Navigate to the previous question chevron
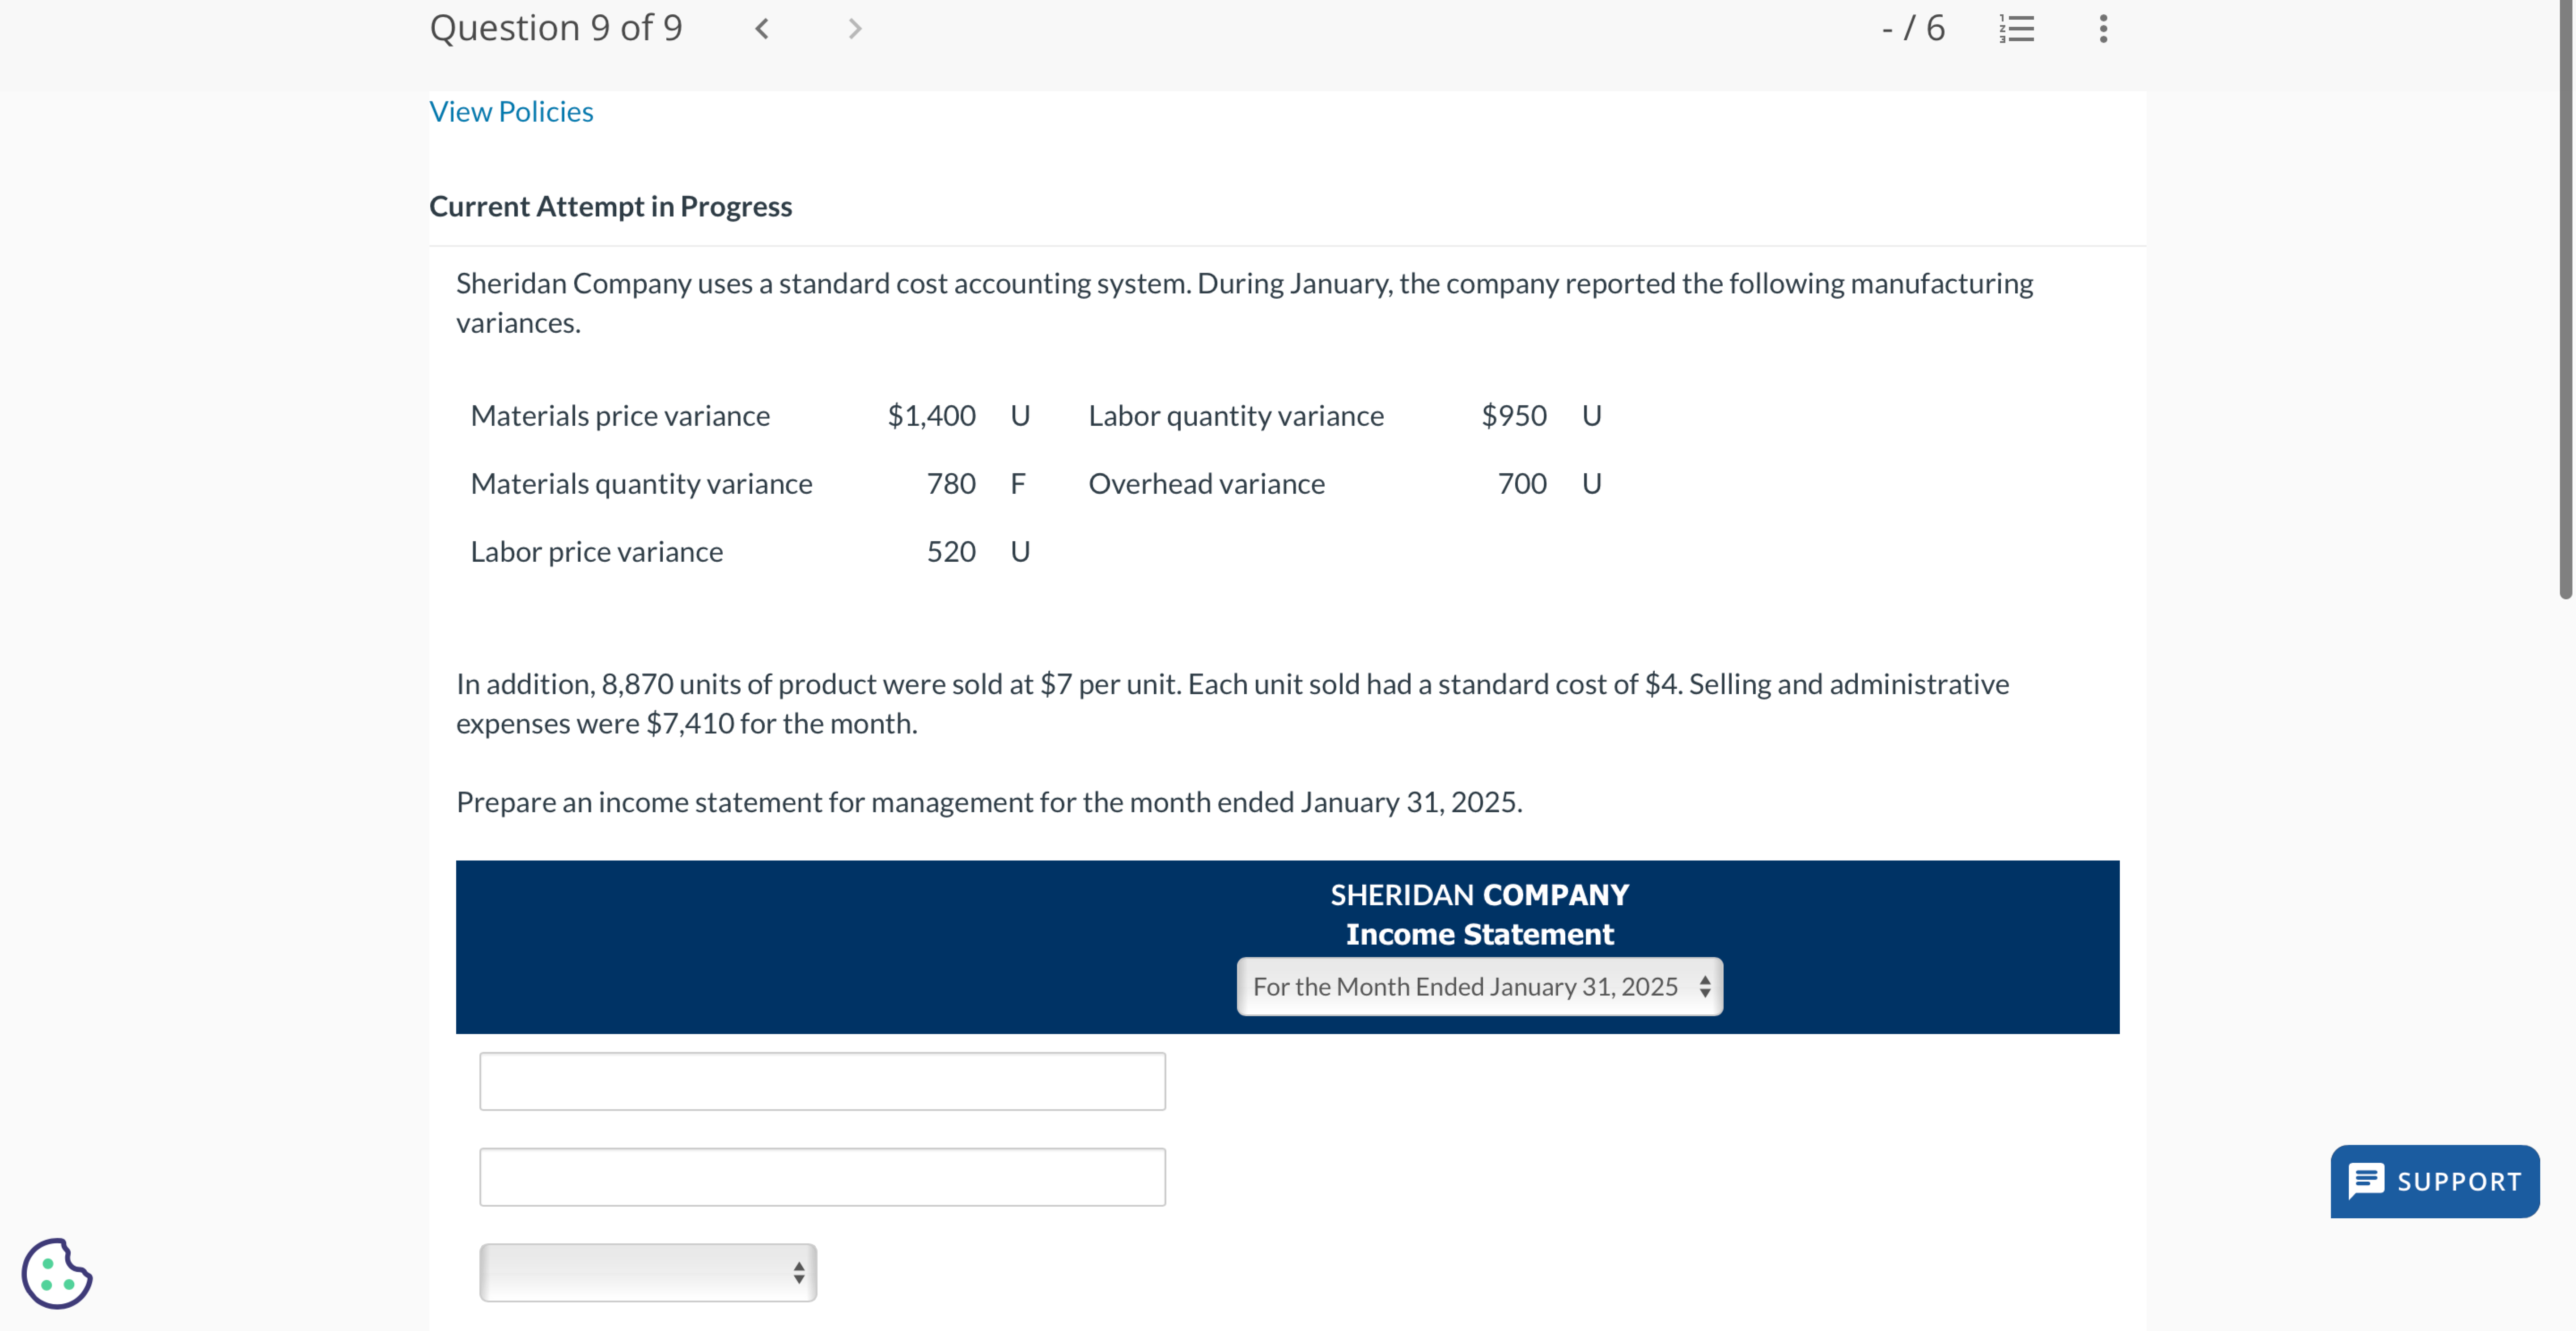The height and width of the screenshot is (1331, 2576). (x=762, y=28)
